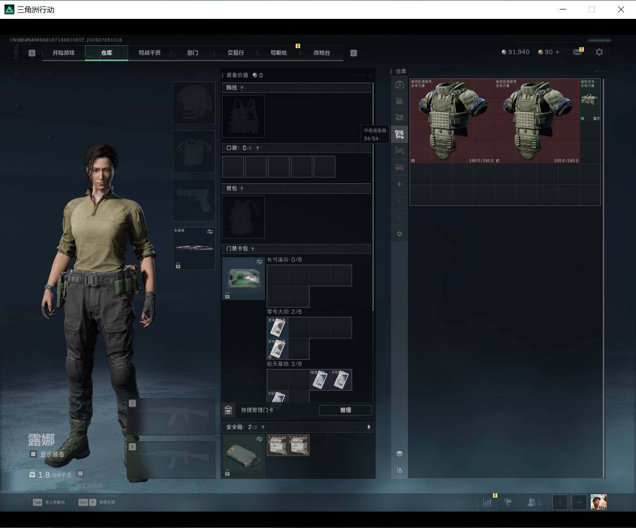The height and width of the screenshot is (528, 636).
Task: Open the settings gear in top bar
Action: pos(599,52)
